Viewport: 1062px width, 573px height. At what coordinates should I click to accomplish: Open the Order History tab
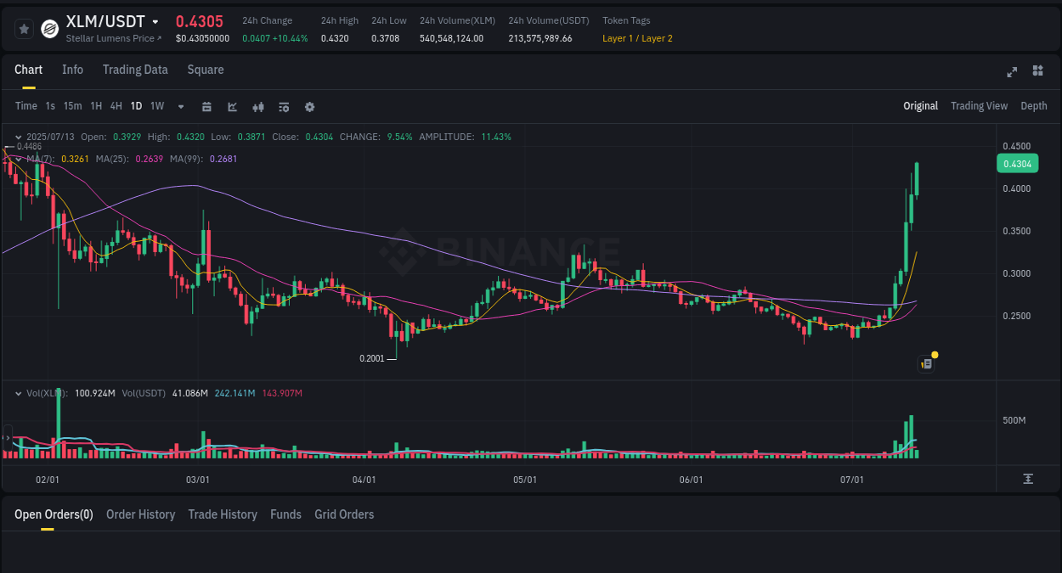(x=140, y=514)
